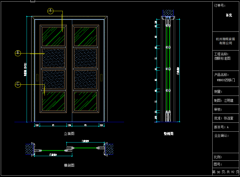Click callout bubble A
The height and width of the screenshot is (177, 240).
click(50, 11)
